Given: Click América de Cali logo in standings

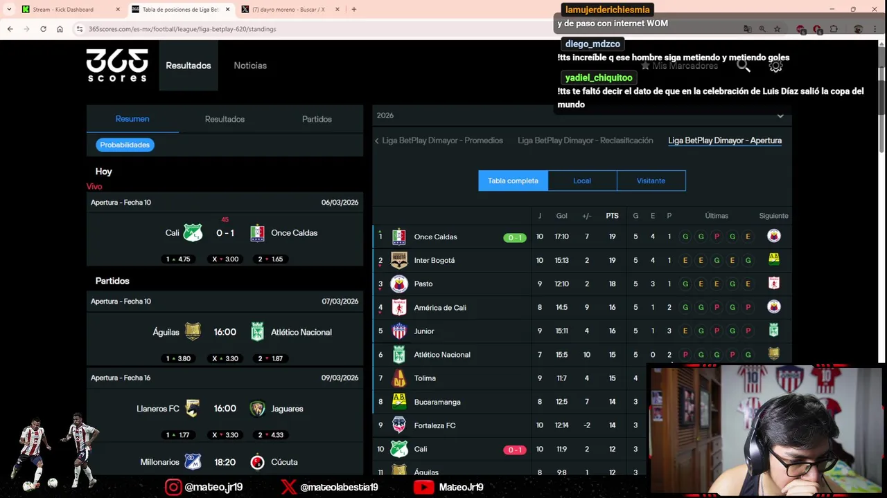Looking at the screenshot, I should [x=399, y=307].
